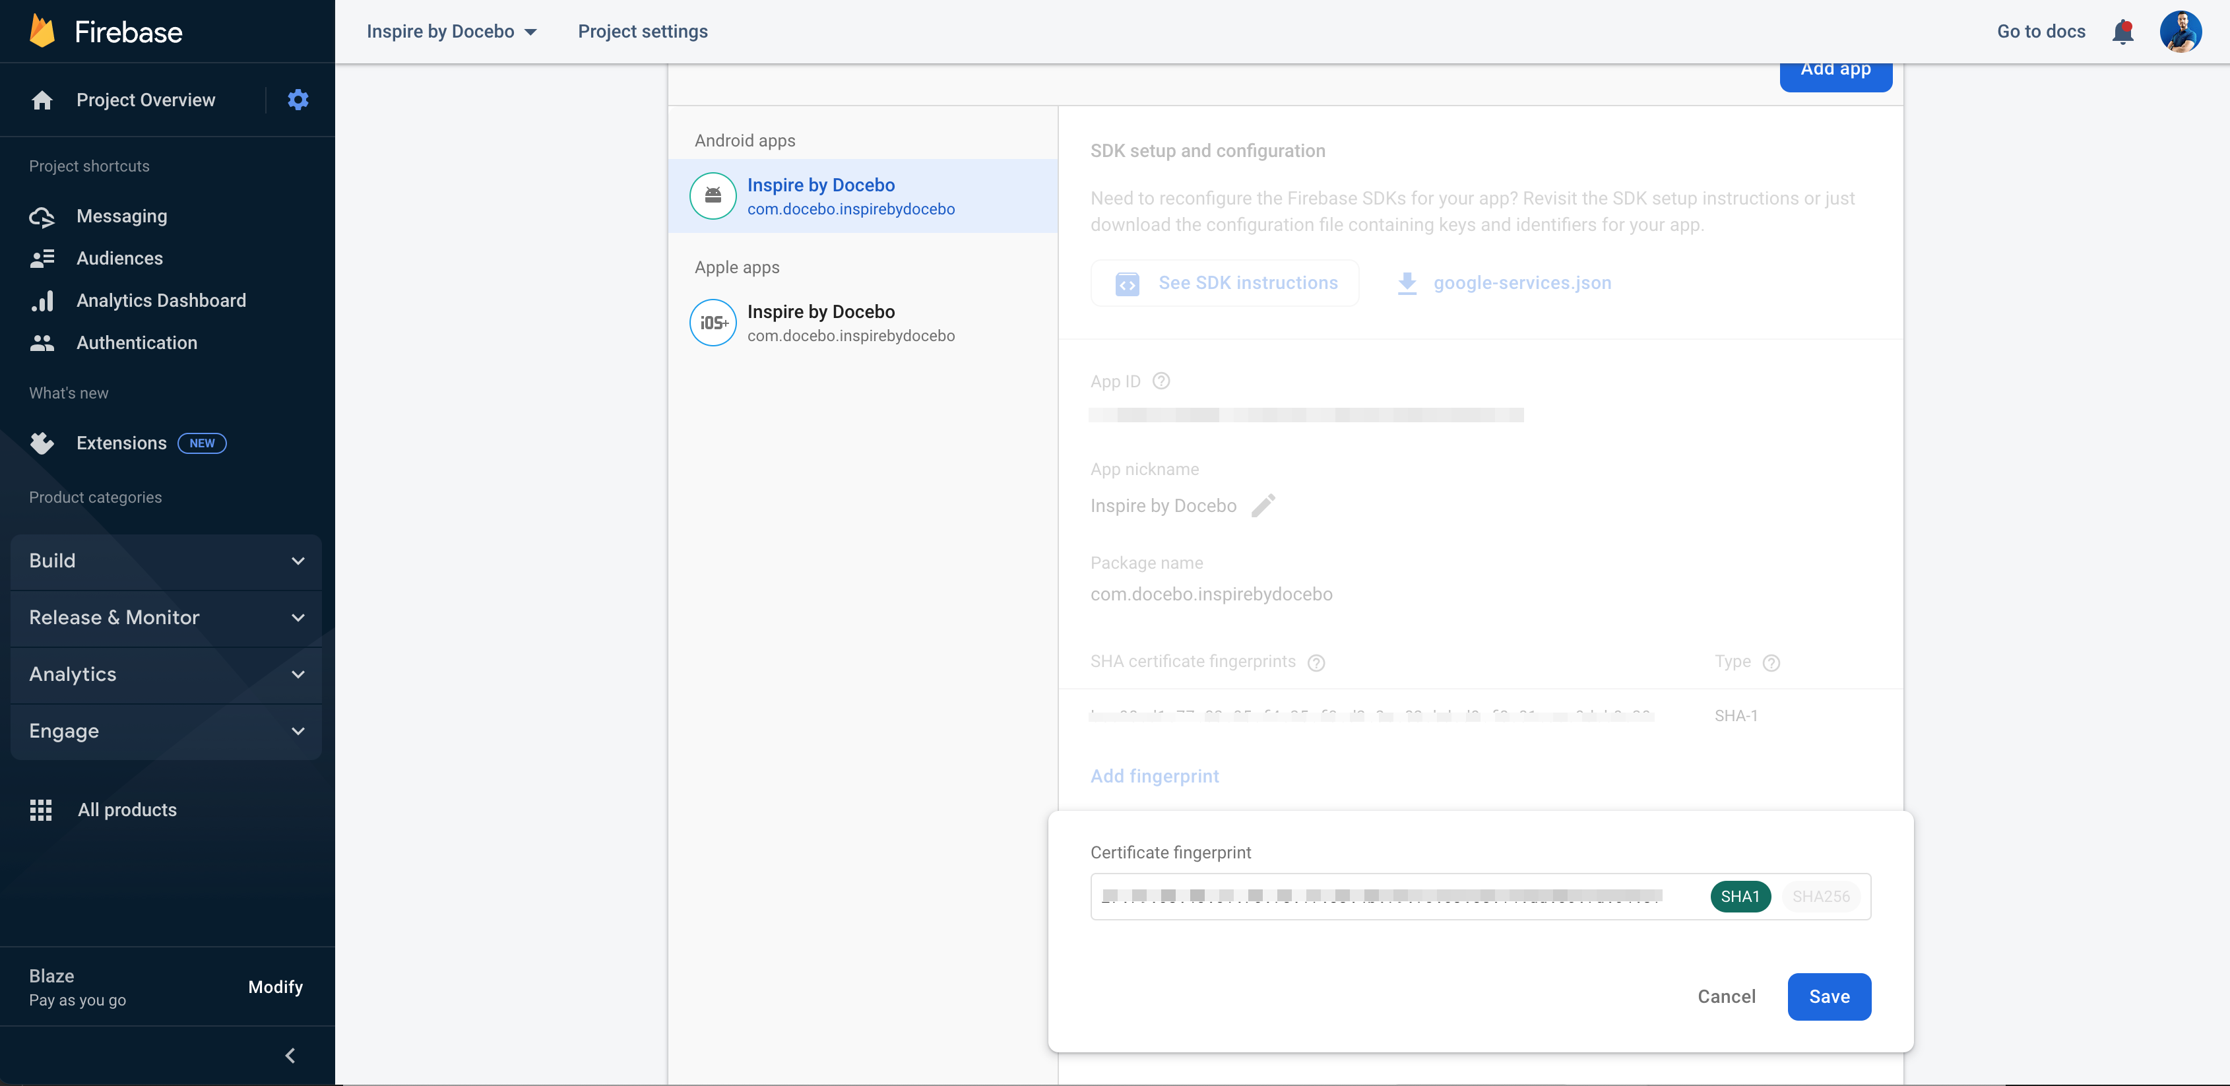The image size is (2230, 1086).
Task: Open See SDK instructions
Action: tap(1224, 283)
